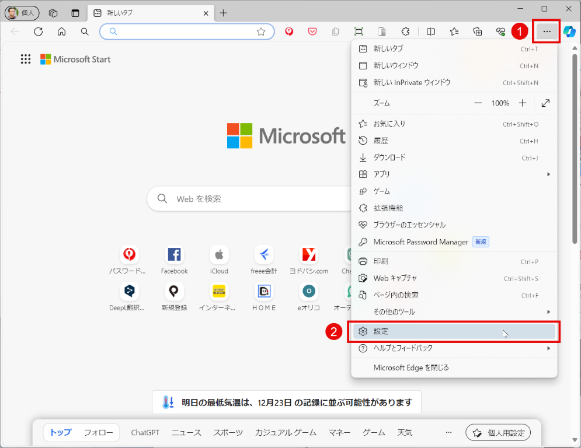Open マネー feed category
Screen dimensions: 581x448
(x=339, y=432)
